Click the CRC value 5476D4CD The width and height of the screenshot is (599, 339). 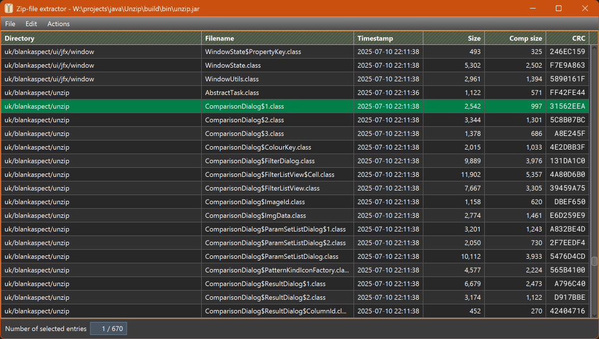click(x=567, y=257)
